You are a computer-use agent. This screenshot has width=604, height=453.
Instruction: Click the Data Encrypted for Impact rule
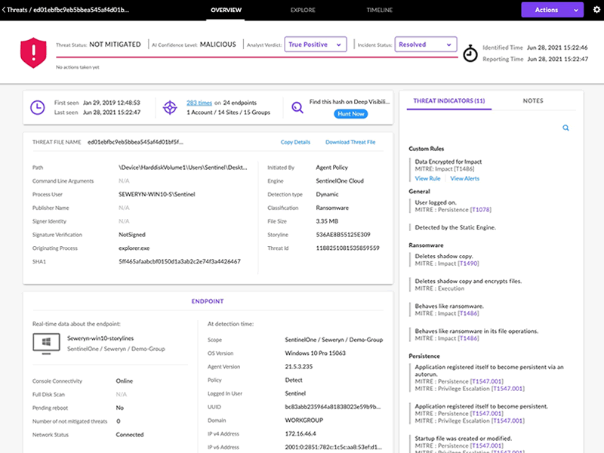[x=448, y=162]
